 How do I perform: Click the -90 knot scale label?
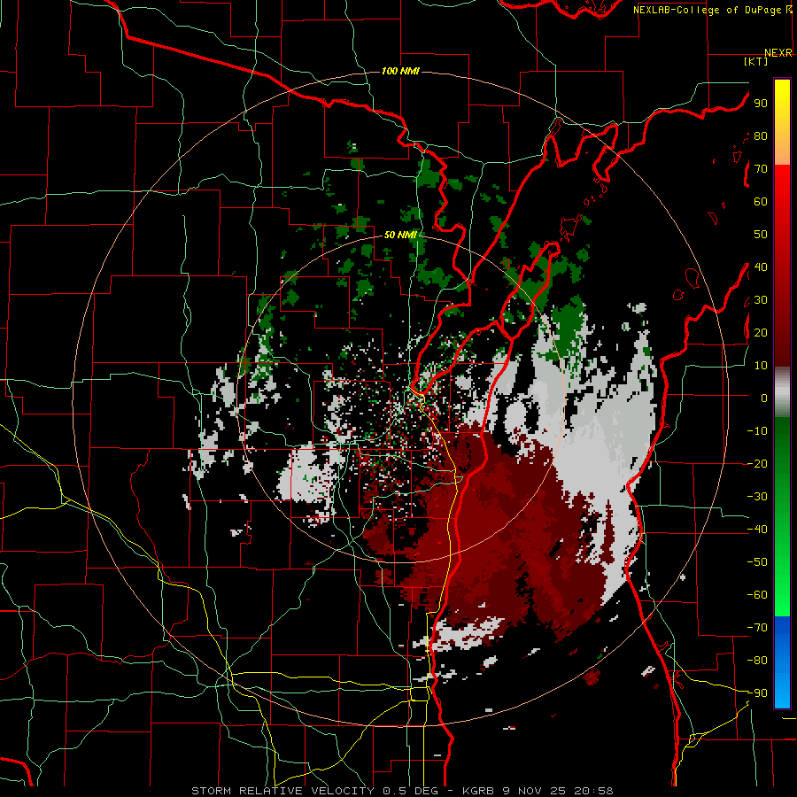[757, 693]
